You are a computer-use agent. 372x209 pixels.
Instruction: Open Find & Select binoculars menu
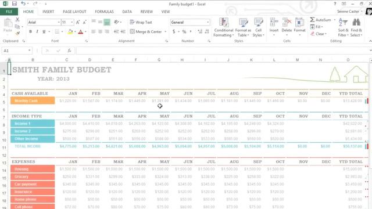tap(356, 27)
